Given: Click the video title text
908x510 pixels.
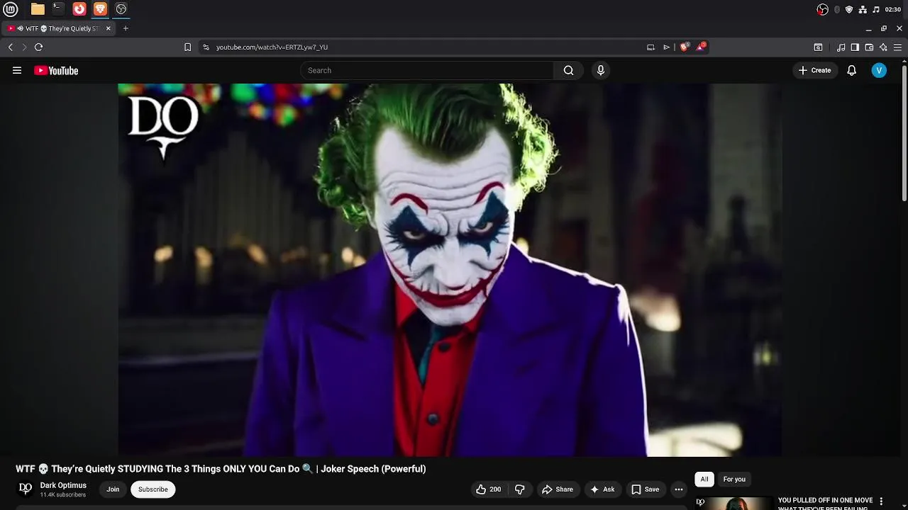Looking at the screenshot, I should [x=221, y=469].
